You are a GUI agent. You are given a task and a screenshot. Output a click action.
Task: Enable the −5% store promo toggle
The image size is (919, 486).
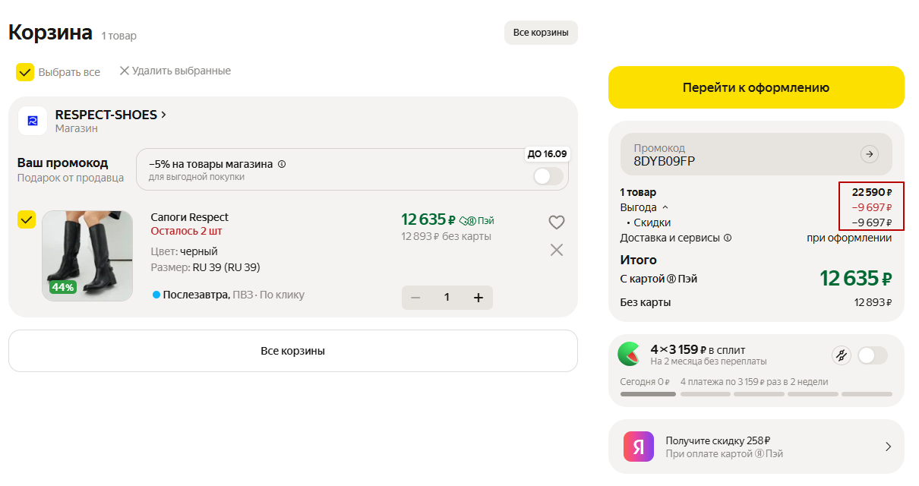pos(548,177)
